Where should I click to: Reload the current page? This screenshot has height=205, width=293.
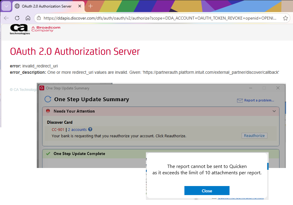coord(17,18)
